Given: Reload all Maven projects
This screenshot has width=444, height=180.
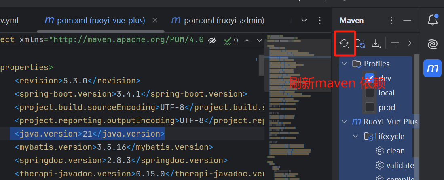Looking at the screenshot, I should tap(345, 43).
